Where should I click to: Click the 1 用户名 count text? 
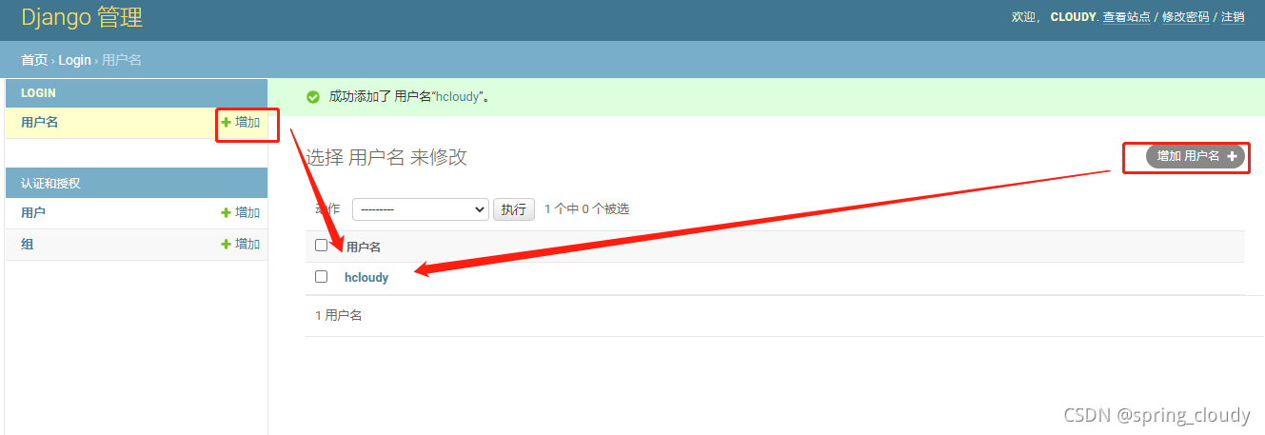pyautogui.click(x=339, y=315)
